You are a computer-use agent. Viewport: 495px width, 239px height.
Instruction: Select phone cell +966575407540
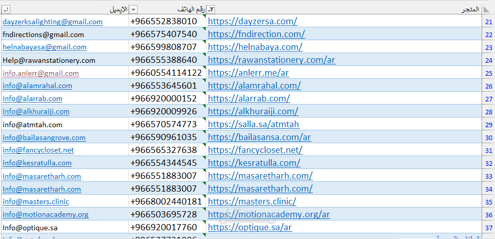pyautogui.click(x=167, y=34)
